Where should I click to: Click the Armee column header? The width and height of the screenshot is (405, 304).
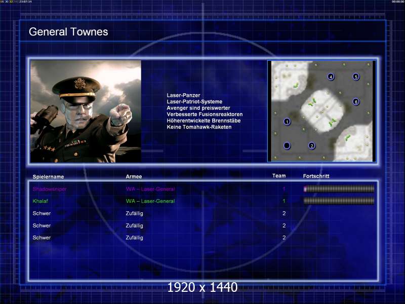pyautogui.click(x=134, y=176)
